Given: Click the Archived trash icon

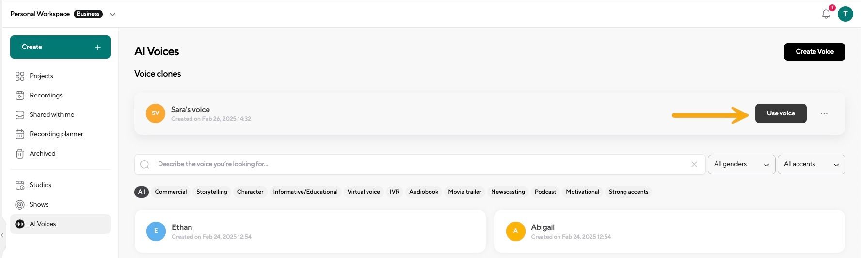Looking at the screenshot, I should pos(20,154).
